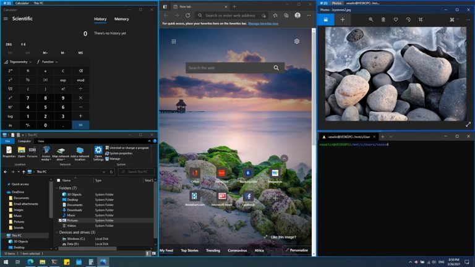The width and height of the screenshot is (475, 267).
Task: Click the Search This PC box
Action: 136,172
